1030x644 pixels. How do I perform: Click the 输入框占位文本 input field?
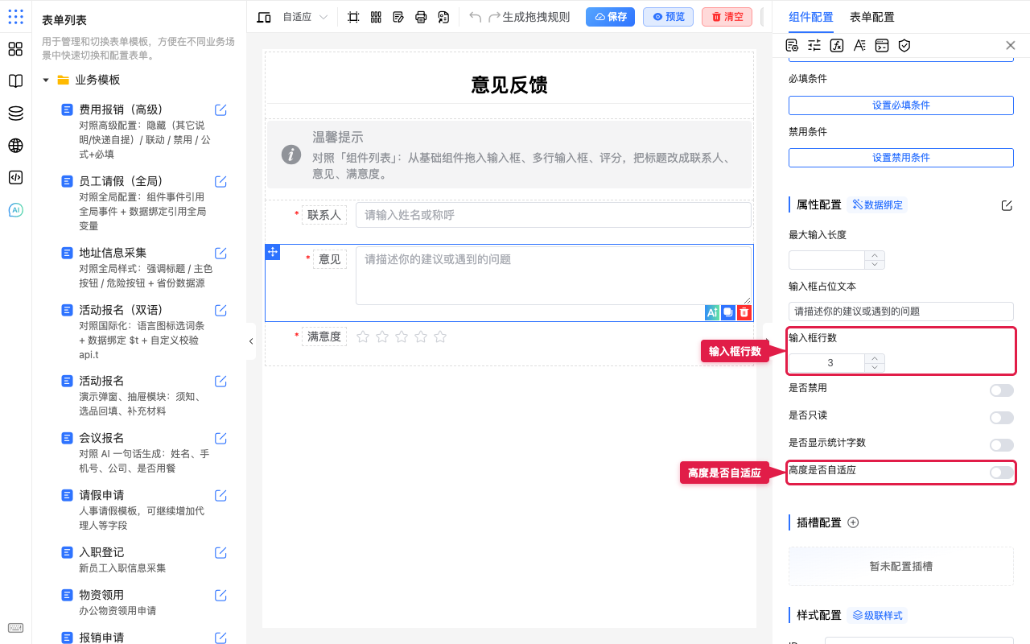click(x=901, y=311)
